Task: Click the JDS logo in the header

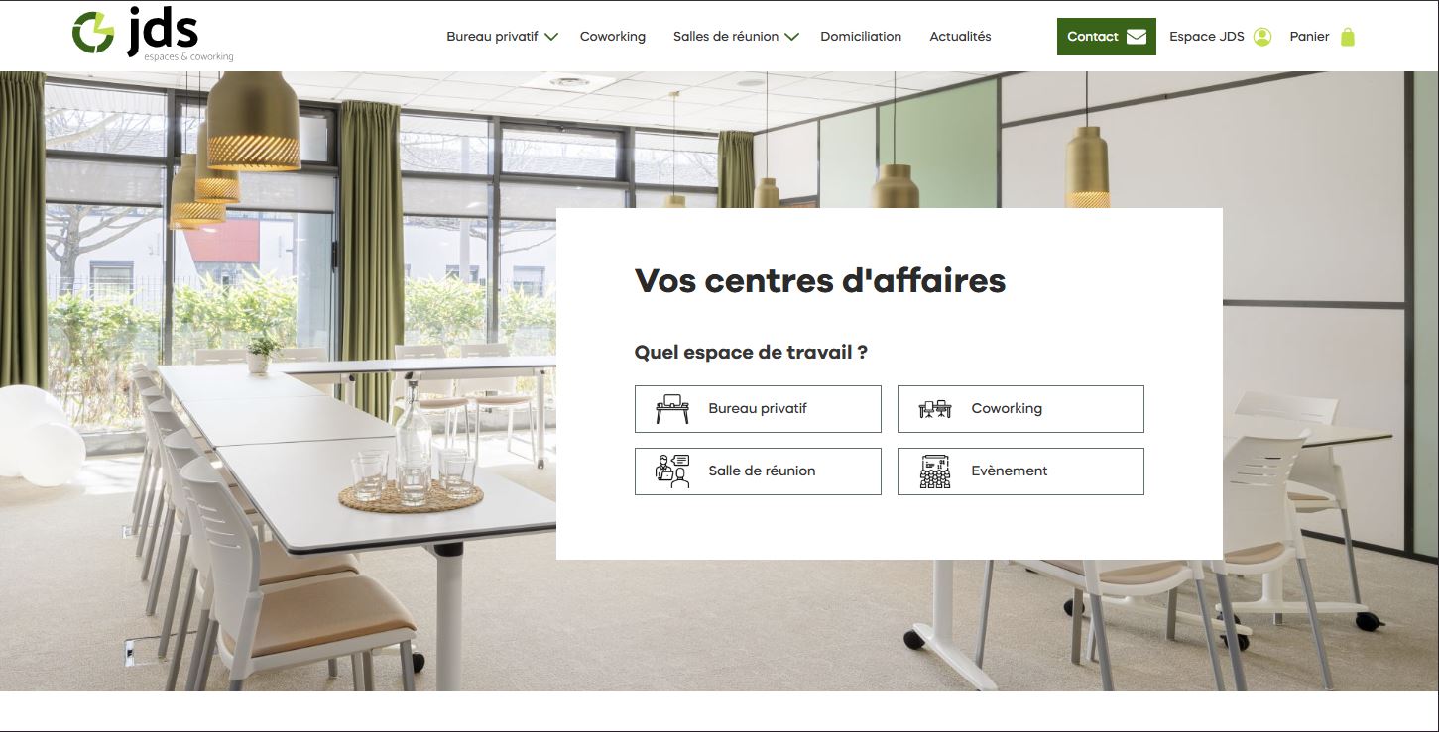Action: tap(153, 36)
